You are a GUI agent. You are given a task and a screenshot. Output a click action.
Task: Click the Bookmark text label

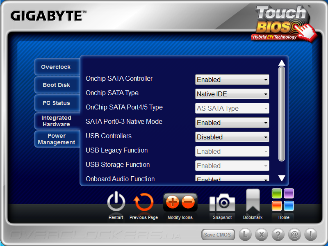[x=253, y=217]
